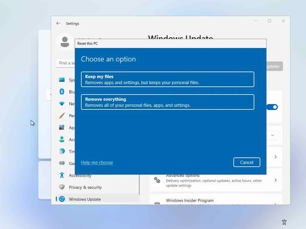Maximize the Settings window
The width and height of the screenshot is (306, 229).
pyautogui.click(x=270, y=21)
